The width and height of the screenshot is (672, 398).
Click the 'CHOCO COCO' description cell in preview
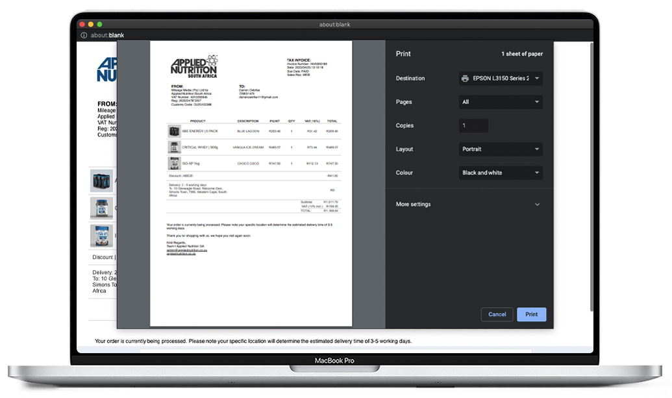click(248, 163)
